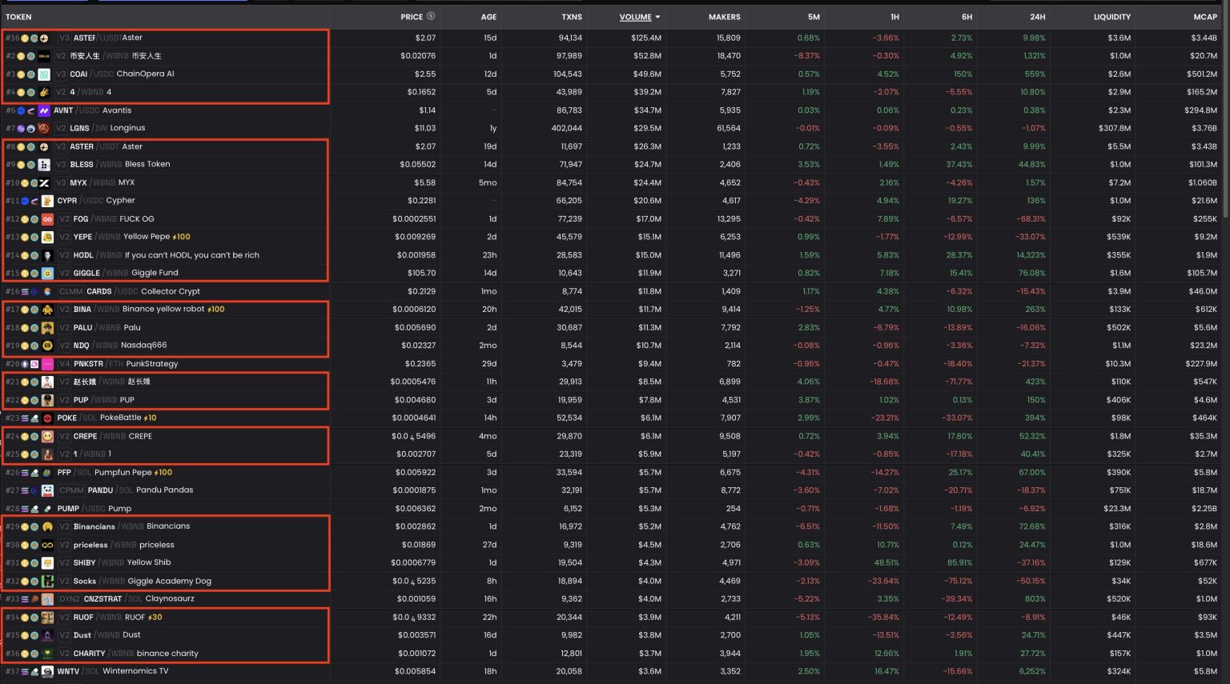Click the BLESS token dotted logo icon
This screenshot has height=684, width=1230.
[44, 165]
